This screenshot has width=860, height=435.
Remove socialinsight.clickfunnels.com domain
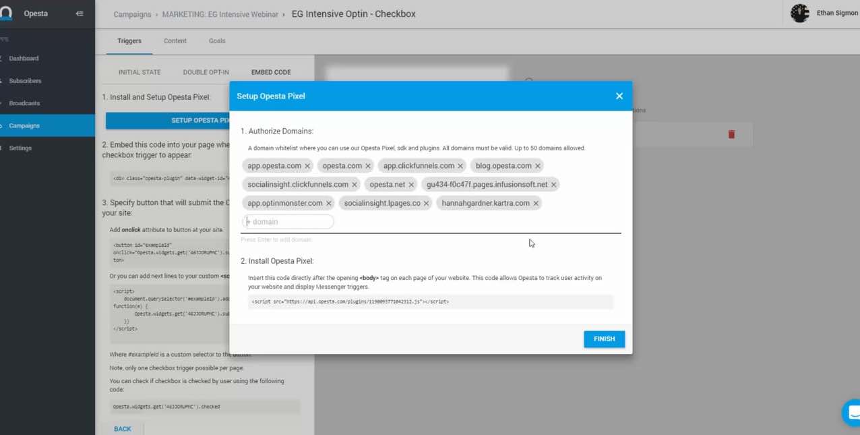click(355, 185)
